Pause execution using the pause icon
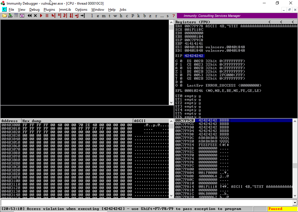The width and height of the screenshot is (298, 212). 47,16
